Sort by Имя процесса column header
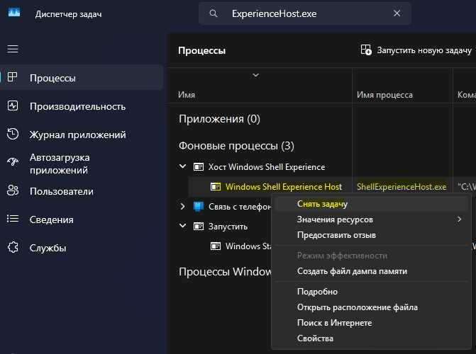 tap(384, 95)
